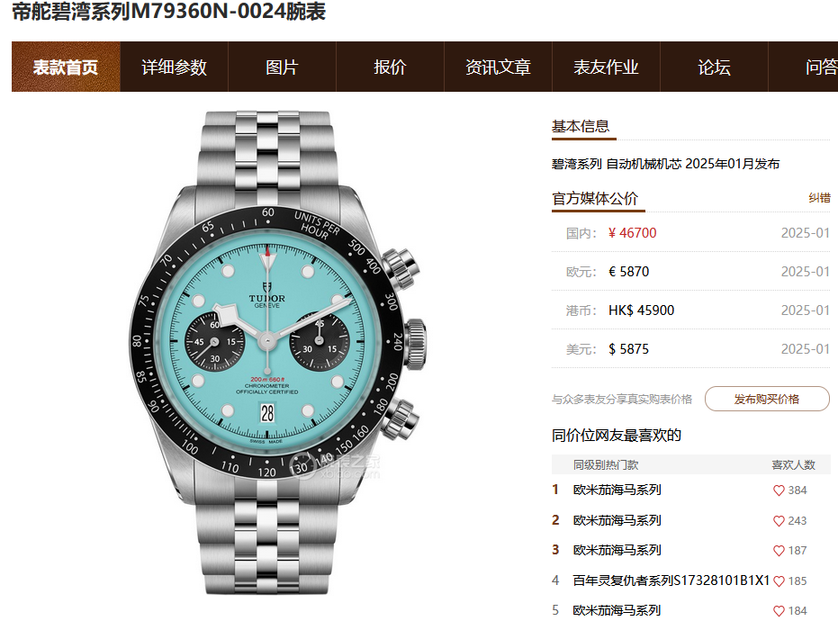Click heart icon beside 184 likes
The height and width of the screenshot is (630, 838).
coord(779,611)
